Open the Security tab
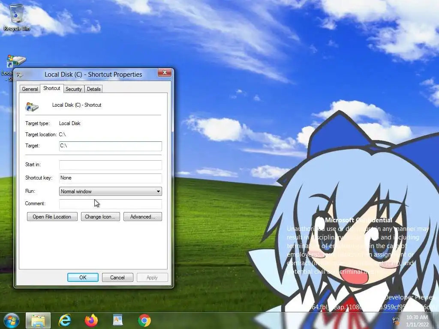Viewport: 439px width, 329px height. (74, 89)
